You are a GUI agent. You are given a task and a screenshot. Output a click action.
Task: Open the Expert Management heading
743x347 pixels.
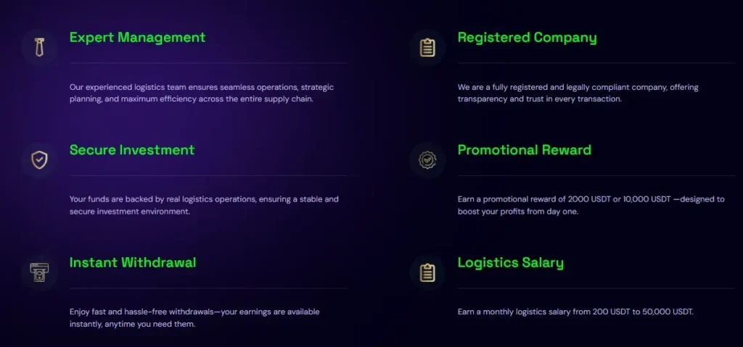coord(137,38)
